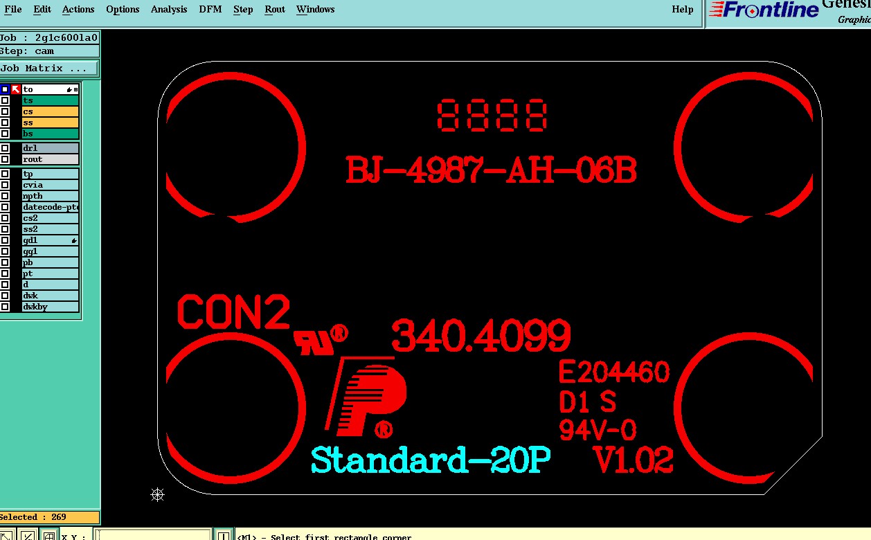This screenshot has height=540, width=871.
Task: Click the origin datum marker on the canvas
Action: (x=157, y=494)
